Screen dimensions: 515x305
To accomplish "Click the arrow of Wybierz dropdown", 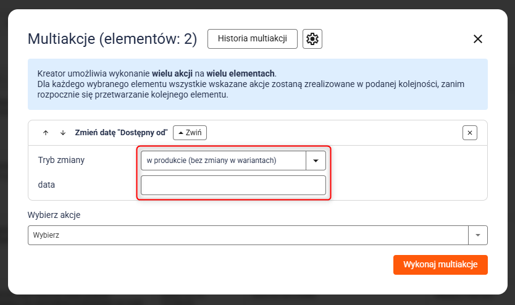I will click(x=478, y=235).
